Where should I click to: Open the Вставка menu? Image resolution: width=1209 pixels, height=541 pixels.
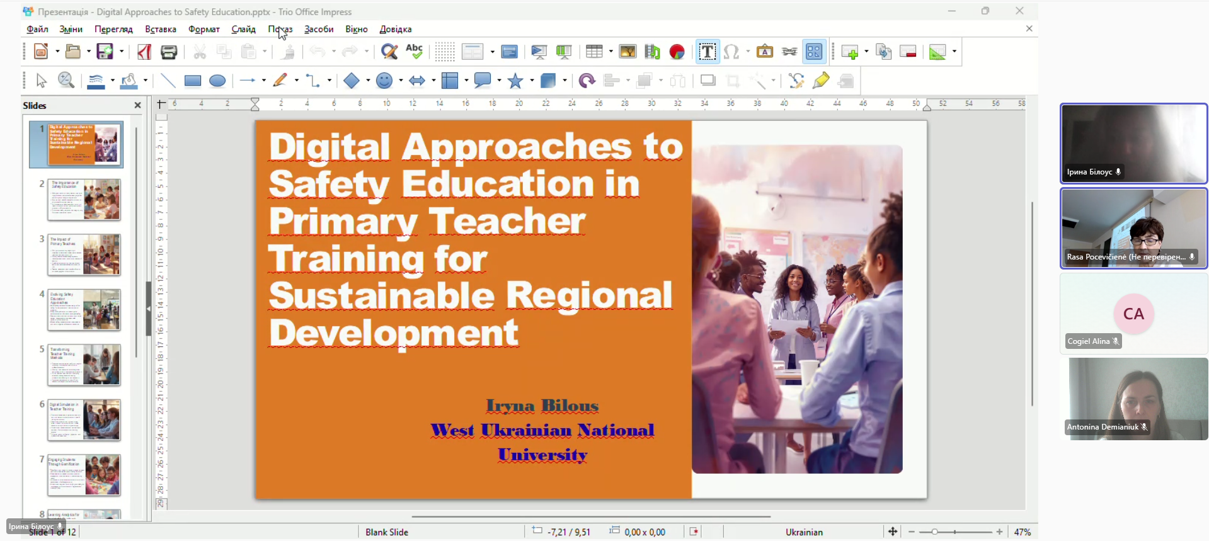[161, 29]
